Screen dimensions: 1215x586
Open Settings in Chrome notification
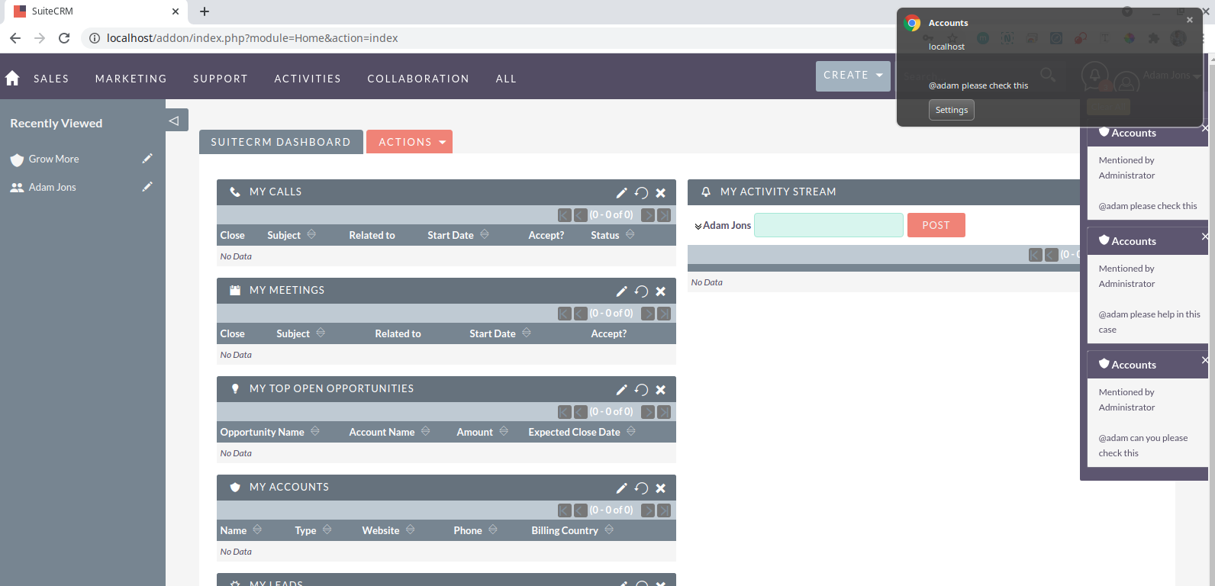click(x=952, y=110)
